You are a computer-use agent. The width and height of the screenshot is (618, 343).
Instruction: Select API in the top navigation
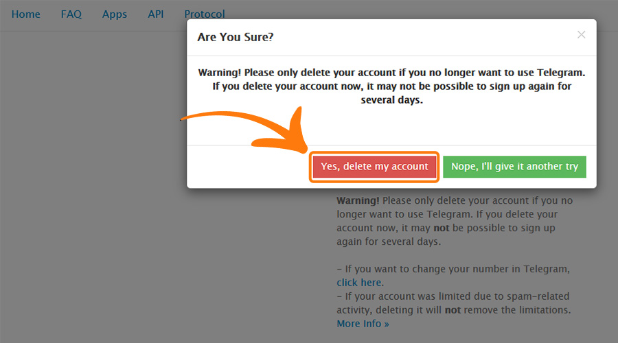click(156, 14)
